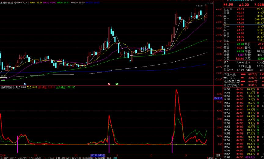The image size is (264, 159).
Task: Click the 5日大宗流入 3339万 row
Action: click(x=244, y=85)
